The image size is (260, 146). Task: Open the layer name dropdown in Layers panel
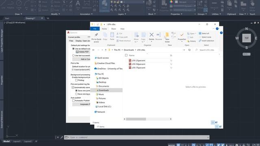(x=143, y=2)
